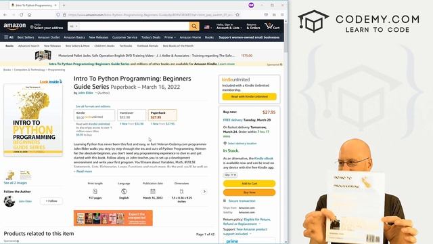The height and width of the screenshot is (244, 433).
Task: Click the Add to Cart button
Action: 250,184
